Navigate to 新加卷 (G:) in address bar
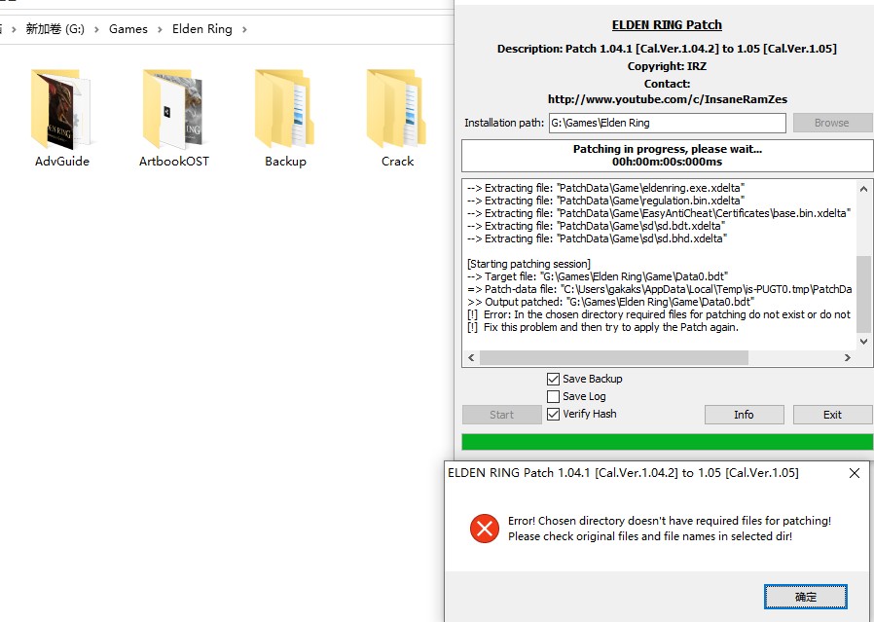The image size is (874, 622). 55,29
